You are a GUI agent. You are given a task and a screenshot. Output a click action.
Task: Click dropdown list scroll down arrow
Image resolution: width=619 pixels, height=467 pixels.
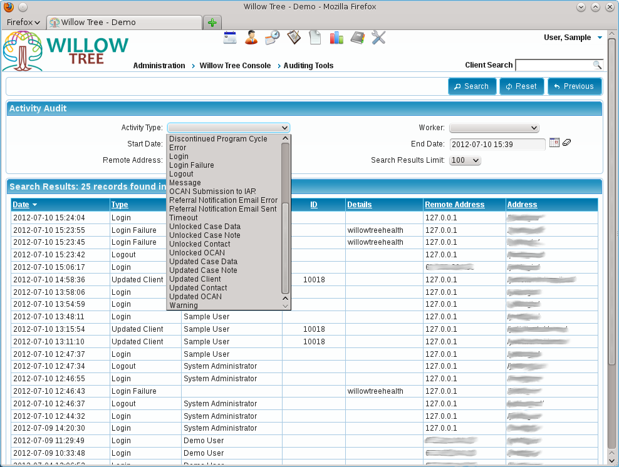[x=286, y=306]
